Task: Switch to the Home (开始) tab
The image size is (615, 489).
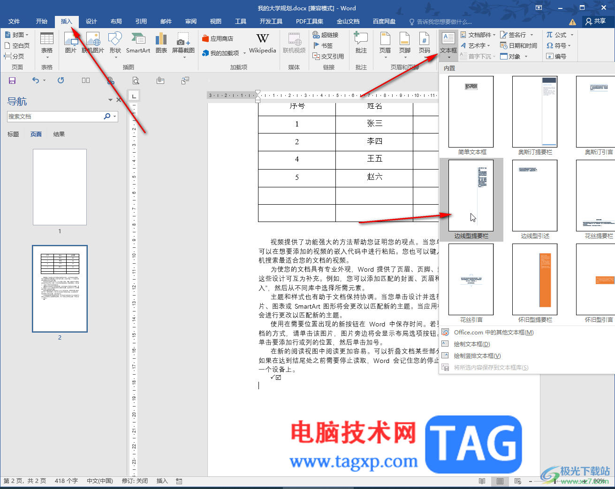Action: 42,22
